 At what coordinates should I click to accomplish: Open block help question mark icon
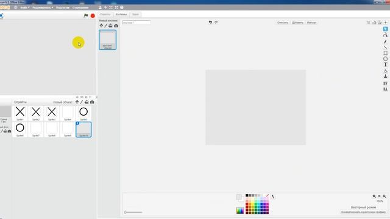point(122,7)
